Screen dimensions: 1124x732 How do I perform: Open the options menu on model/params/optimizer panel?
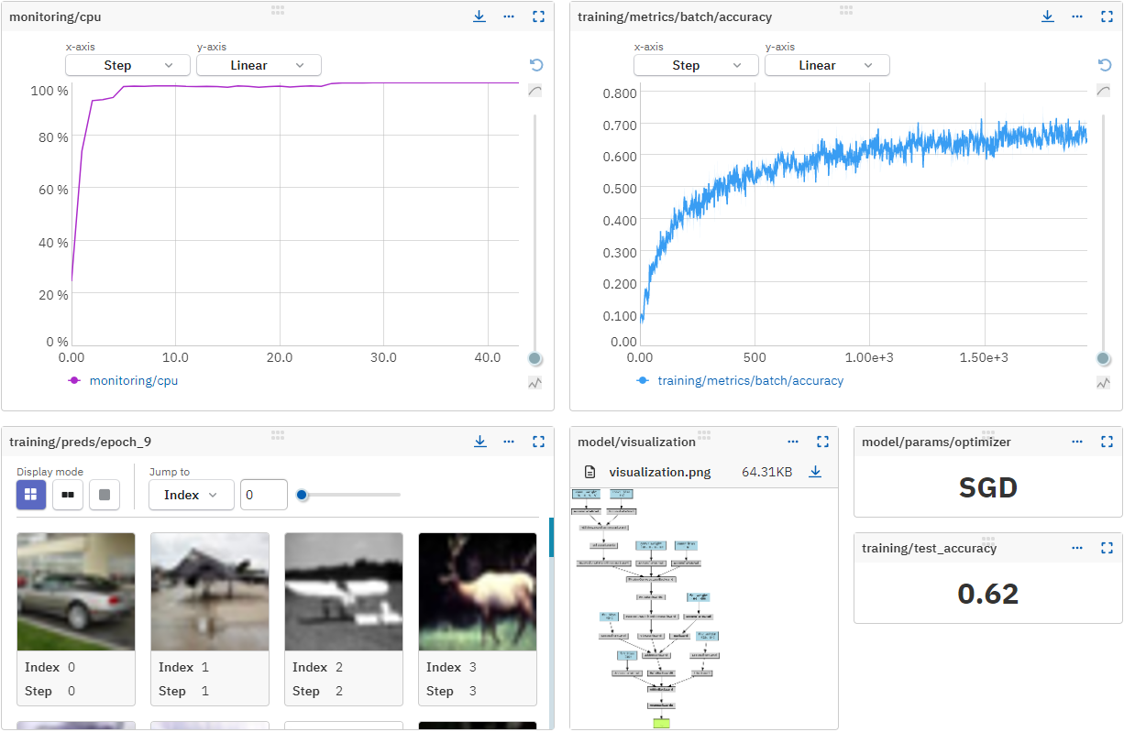click(x=1077, y=441)
